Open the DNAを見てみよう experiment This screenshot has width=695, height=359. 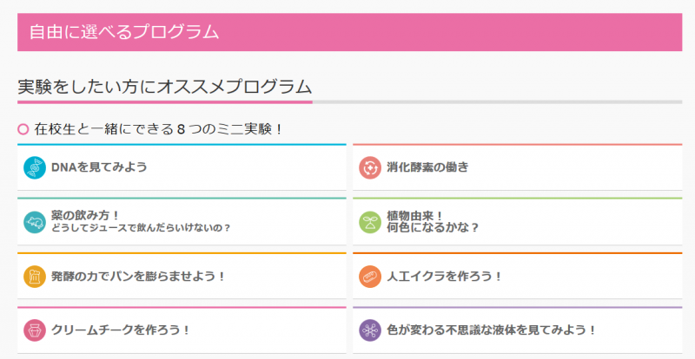[99, 167]
